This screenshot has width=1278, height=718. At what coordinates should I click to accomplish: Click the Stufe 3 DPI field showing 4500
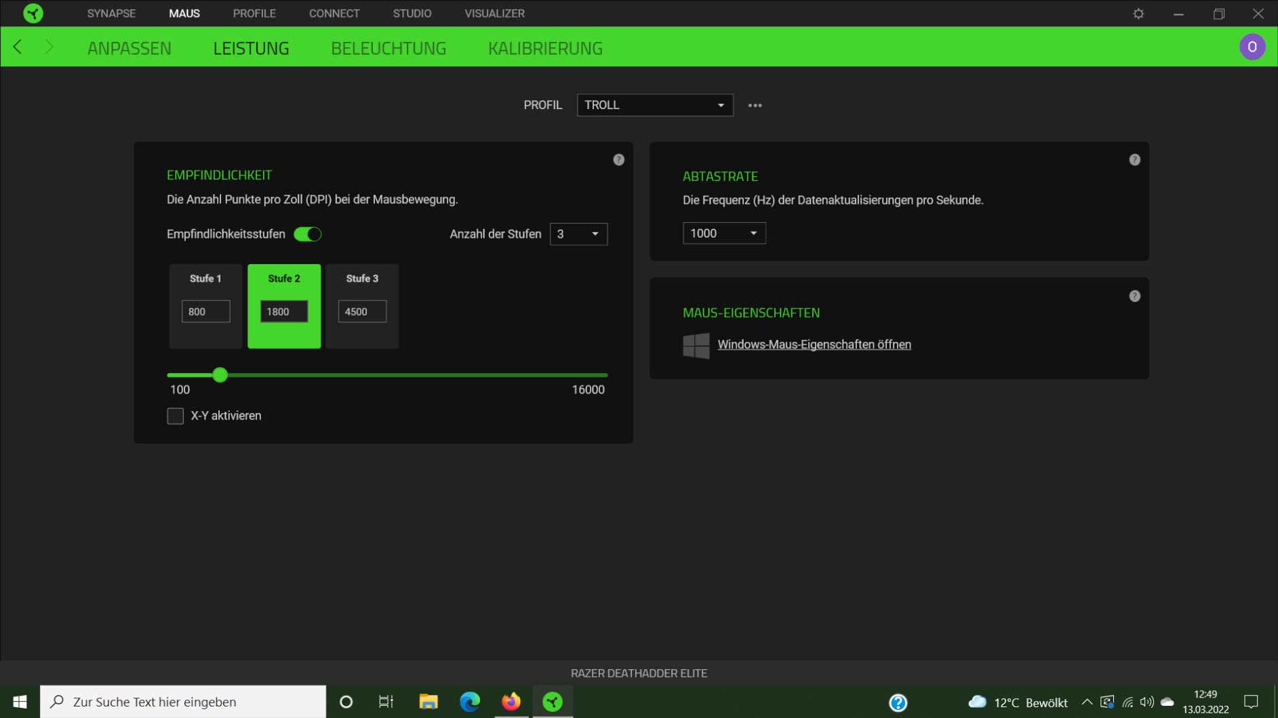(362, 312)
